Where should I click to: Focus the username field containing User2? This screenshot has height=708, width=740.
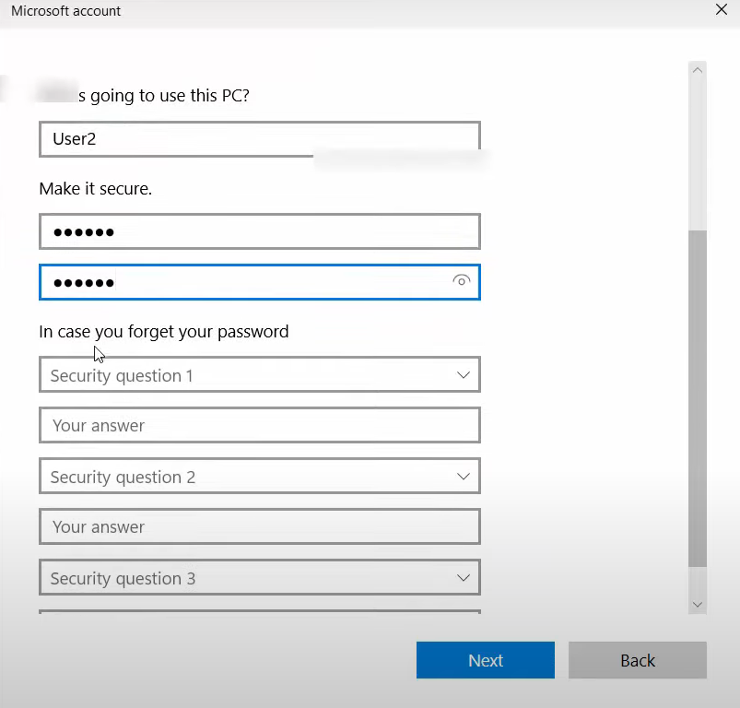click(x=259, y=139)
